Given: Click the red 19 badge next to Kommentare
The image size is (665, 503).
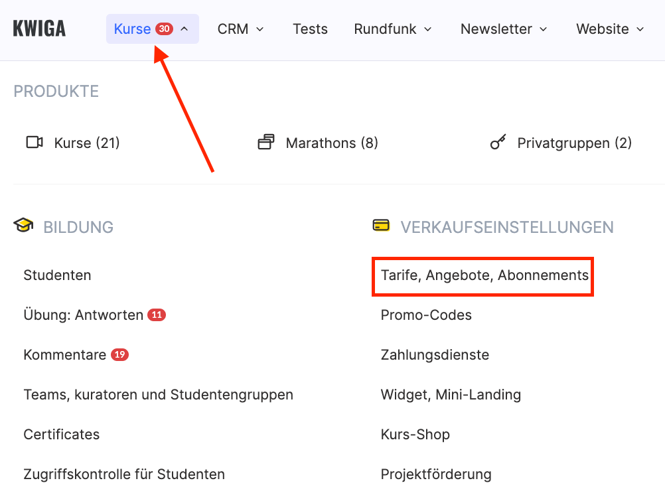Looking at the screenshot, I should 119,355.
